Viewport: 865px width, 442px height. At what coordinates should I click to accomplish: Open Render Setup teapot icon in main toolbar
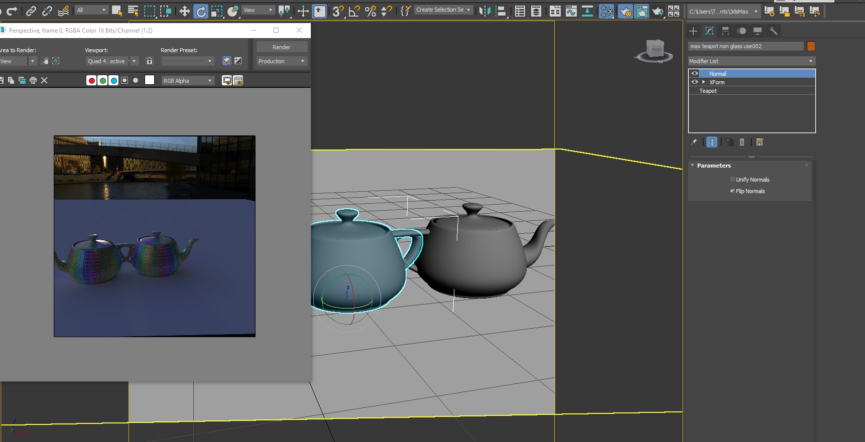point(626,11)
